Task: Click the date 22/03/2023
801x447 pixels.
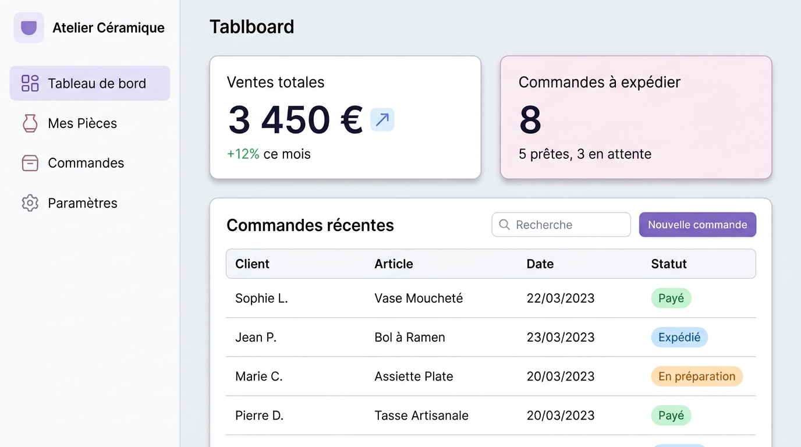Action: pos(561,298)
